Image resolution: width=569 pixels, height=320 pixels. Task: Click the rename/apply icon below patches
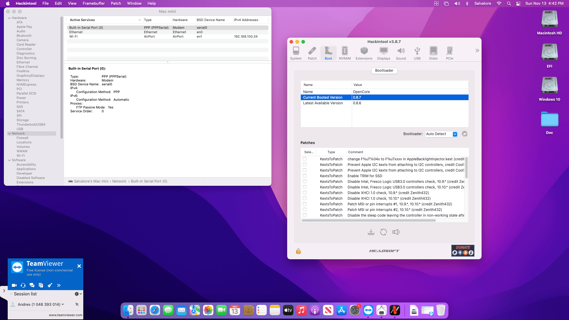(396, 232)
